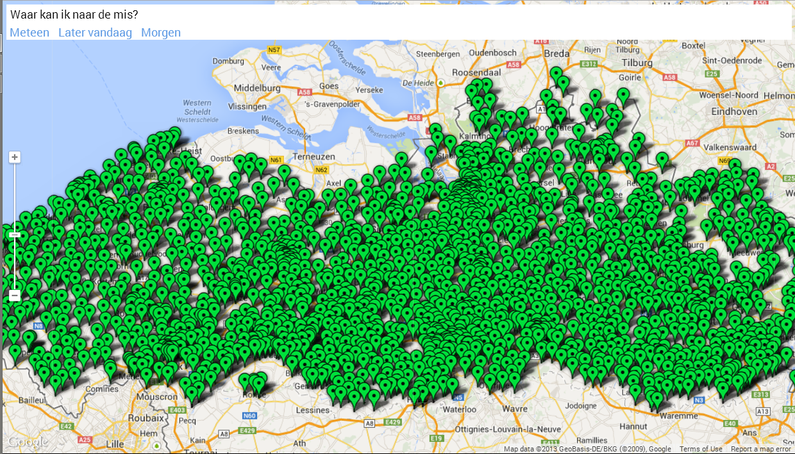The height and width of the screenshot is (454, 795).
Task: Click the 's-Gravenpolder label
Action: [x=333, y=105]
